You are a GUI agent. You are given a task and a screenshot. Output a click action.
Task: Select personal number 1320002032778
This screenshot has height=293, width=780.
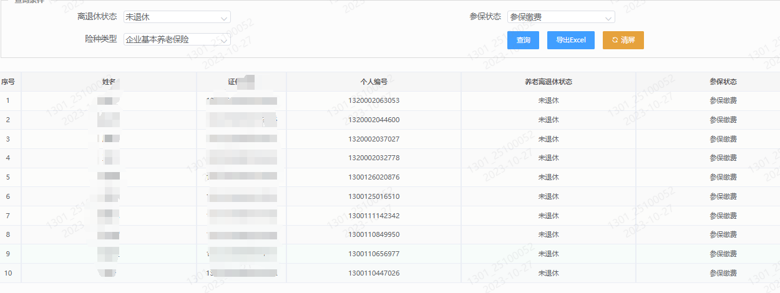pos(374,158)
